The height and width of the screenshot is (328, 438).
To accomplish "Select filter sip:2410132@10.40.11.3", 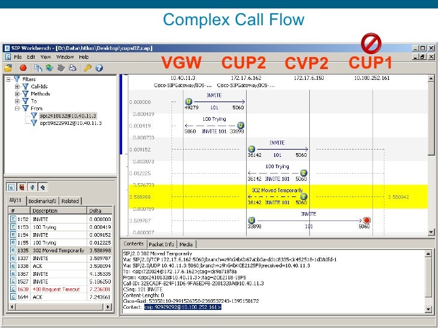I will (x=68, y=115).
